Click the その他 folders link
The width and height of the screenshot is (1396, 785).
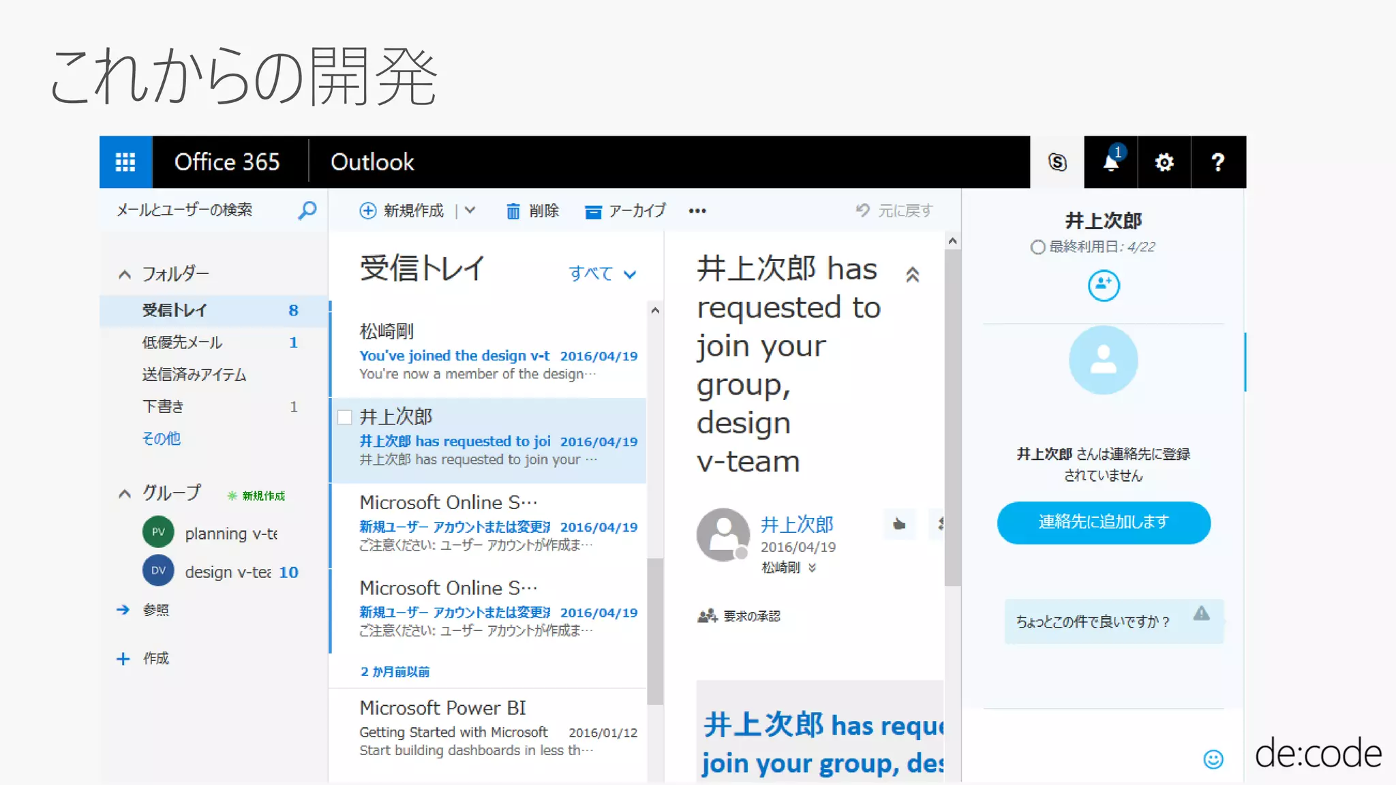(161, 439)
